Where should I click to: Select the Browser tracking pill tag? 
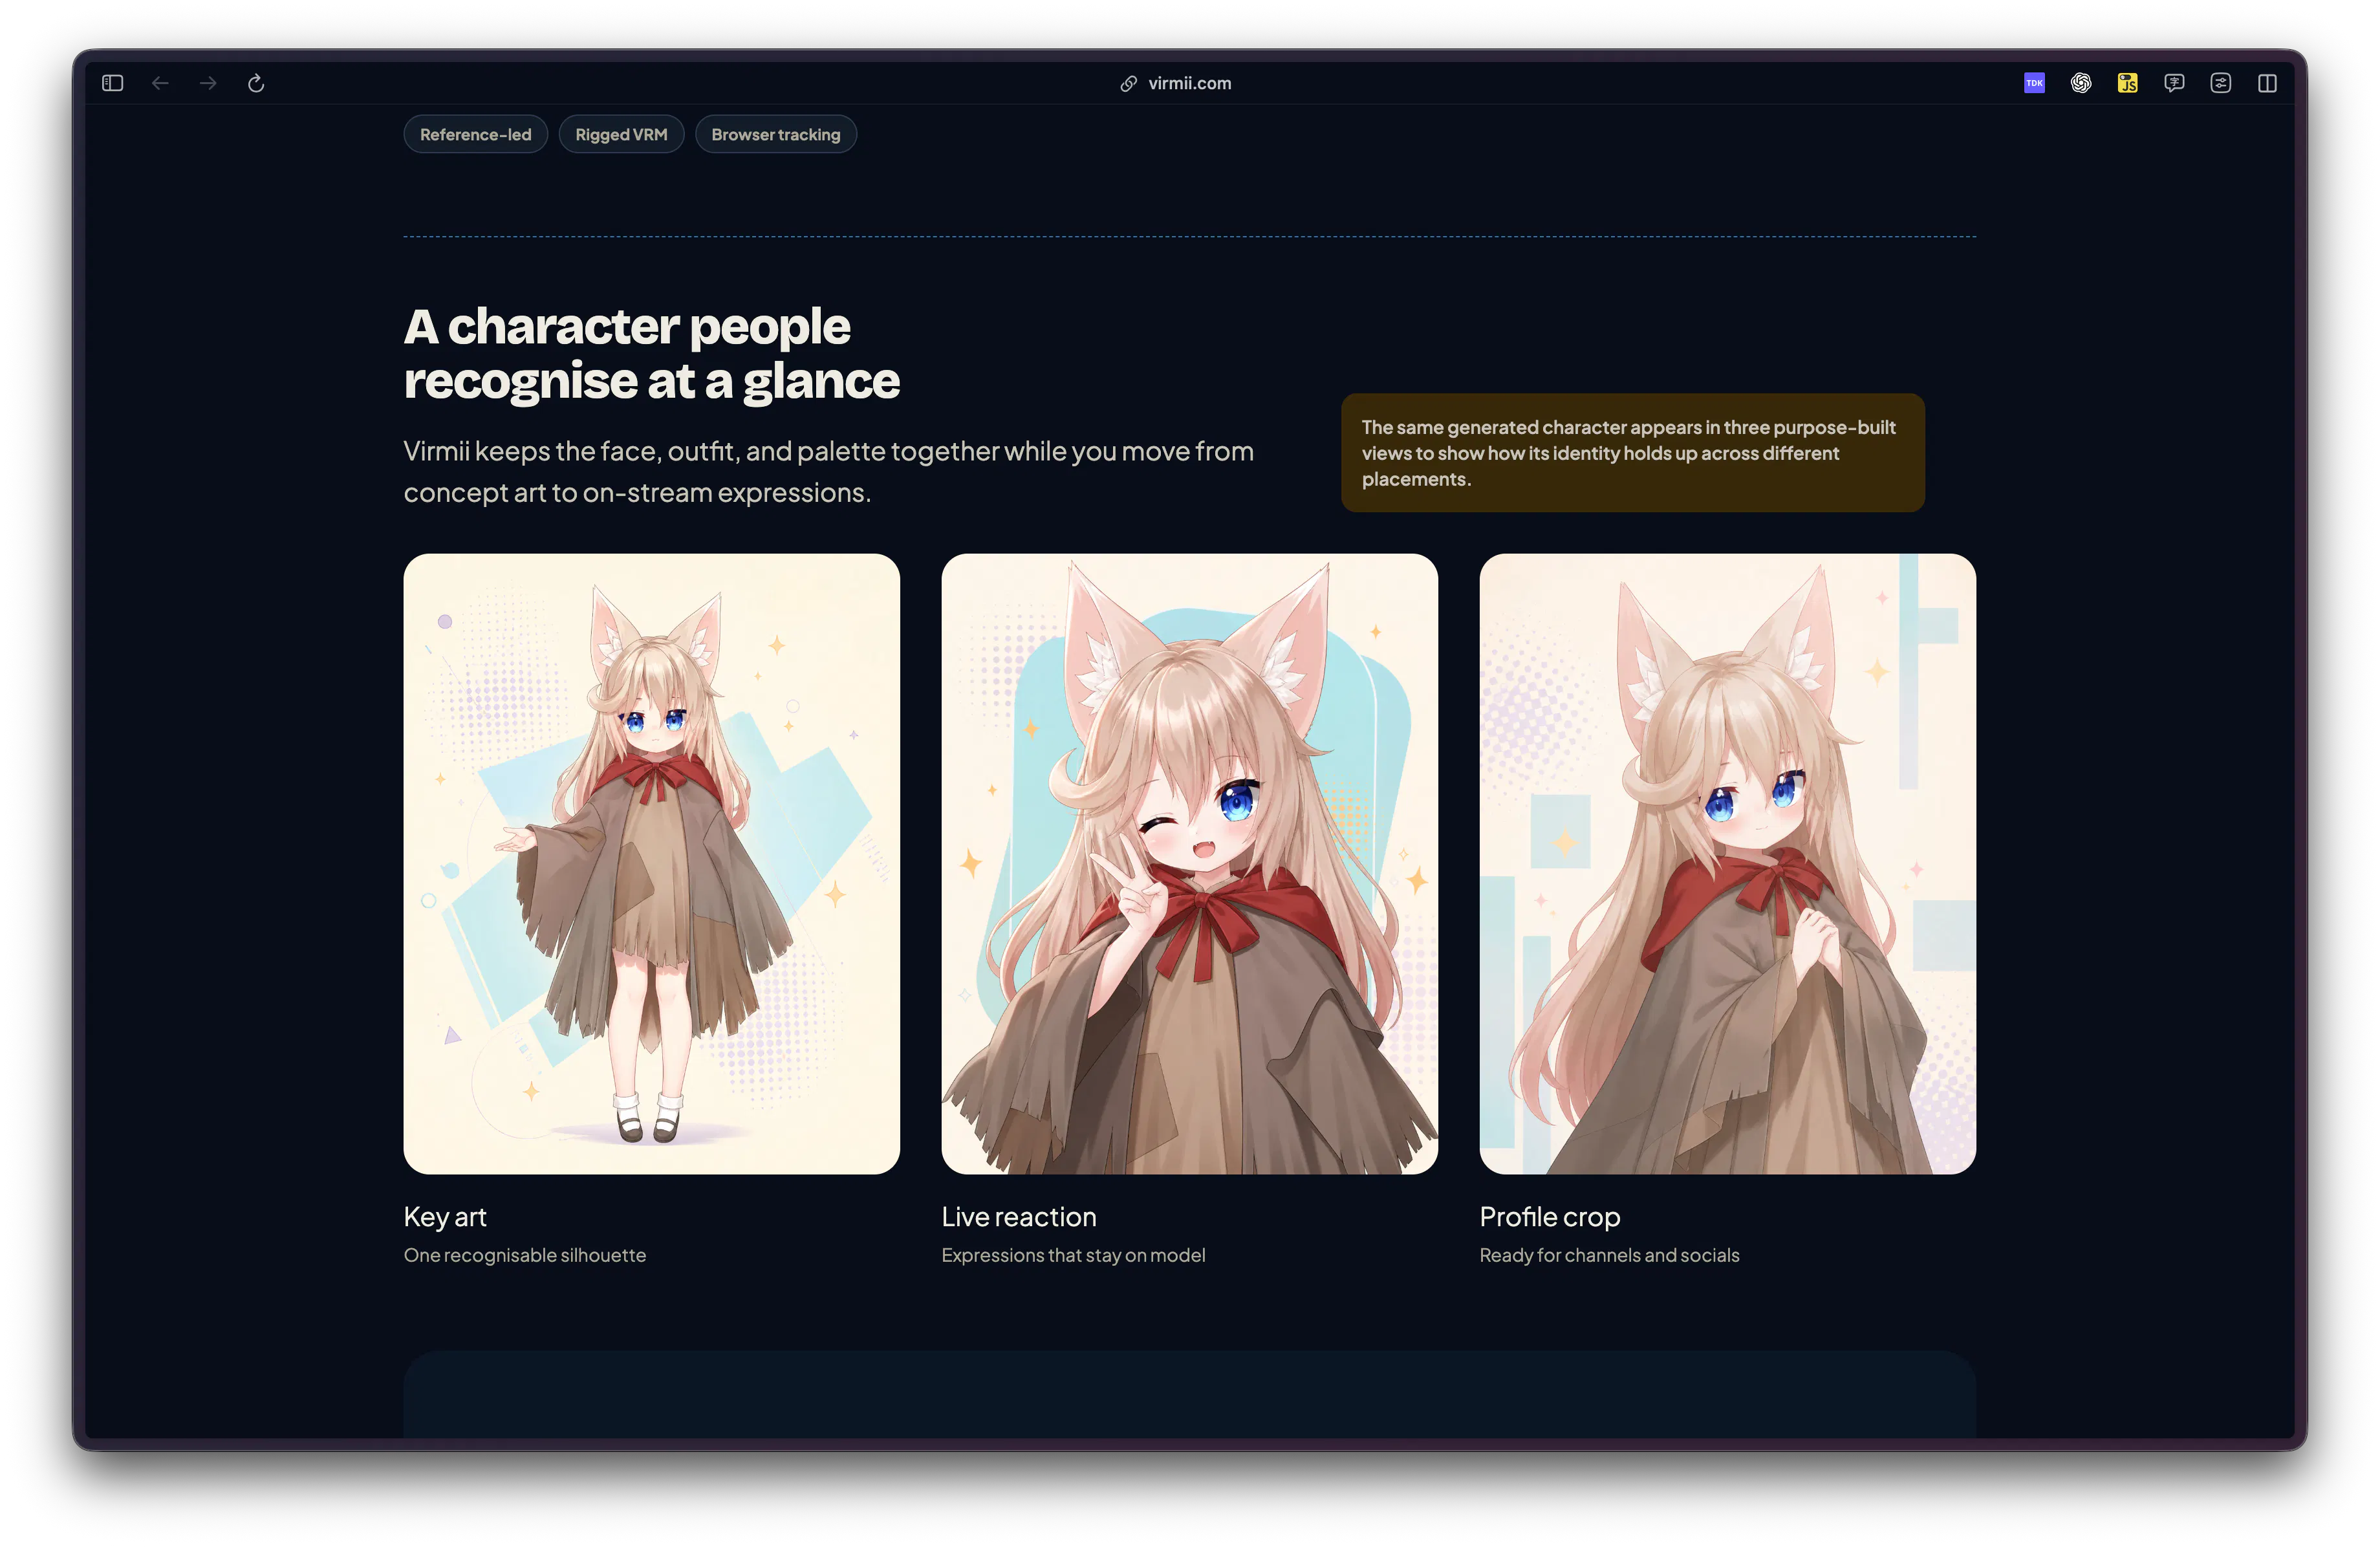click(x=776, y=134)
